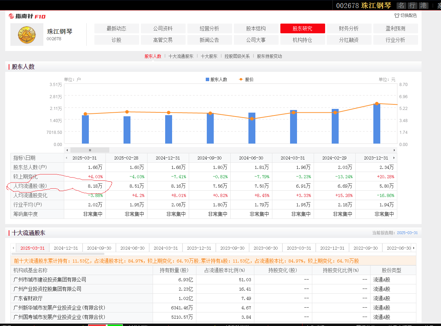Open the 最新动态 tab
Viewport: 441px width, 326px height.
click(x=117, y=28)
